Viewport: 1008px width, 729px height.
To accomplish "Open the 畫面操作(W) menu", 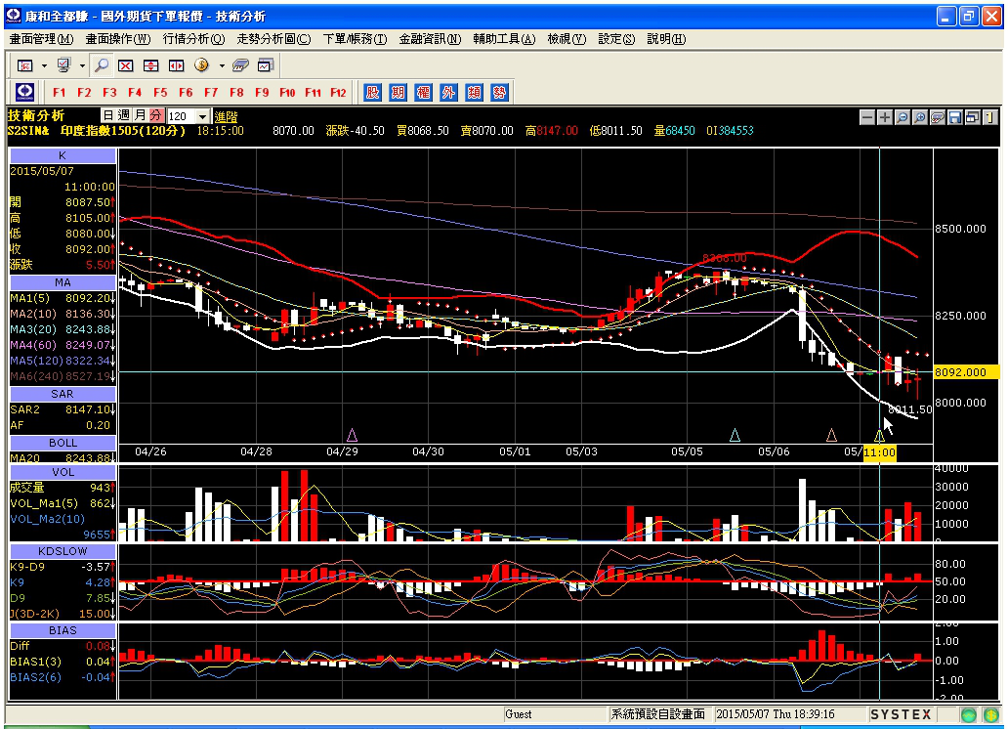I will click(x=117, y=39).
